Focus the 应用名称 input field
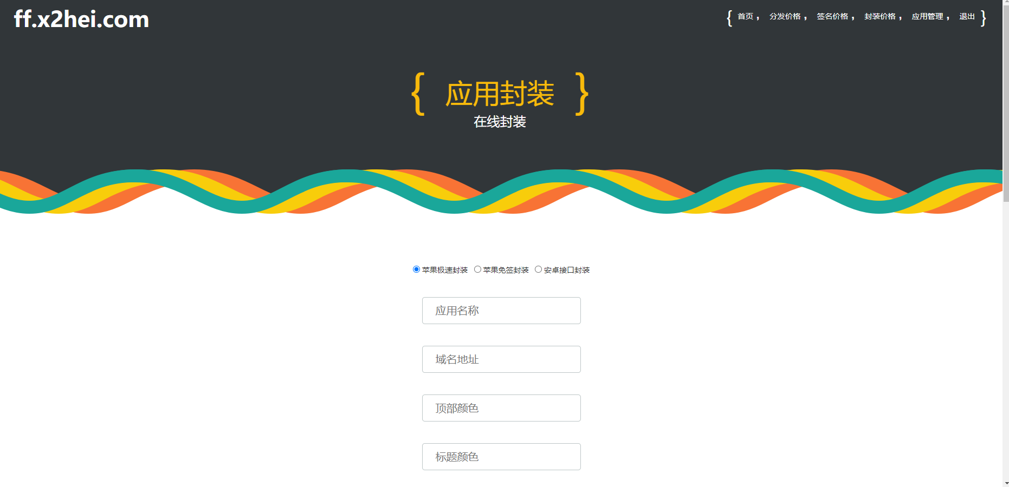 click(501, 311)
